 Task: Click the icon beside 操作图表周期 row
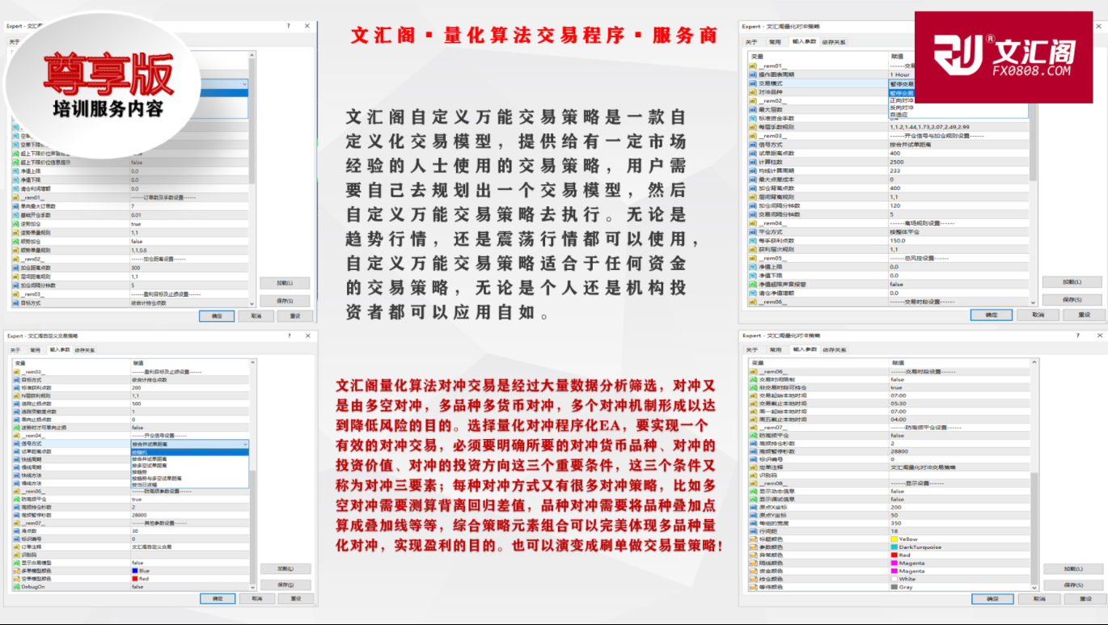click(754, 74)
